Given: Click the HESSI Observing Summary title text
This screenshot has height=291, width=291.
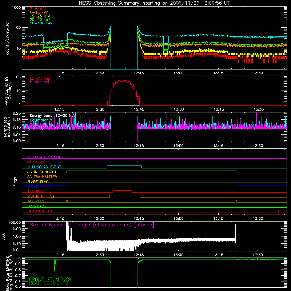Looking at the screenshot, I should tap(154, 3).
